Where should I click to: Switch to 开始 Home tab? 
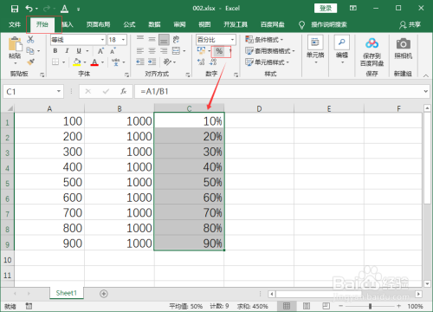click(42, 24)
